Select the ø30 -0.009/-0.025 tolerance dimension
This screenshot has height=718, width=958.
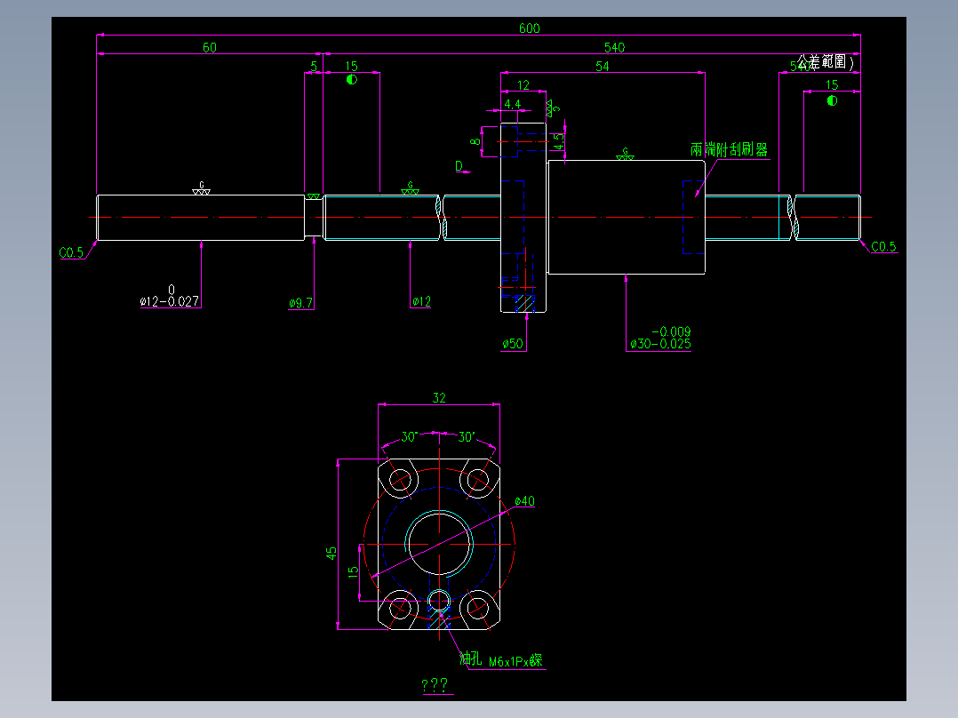tap(661, 338)
